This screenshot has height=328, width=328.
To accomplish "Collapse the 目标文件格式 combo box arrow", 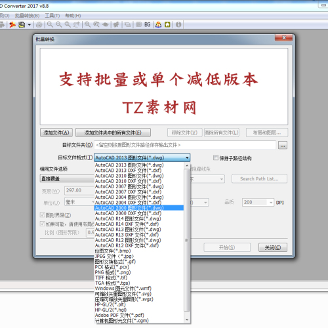I will coord(187,157).
